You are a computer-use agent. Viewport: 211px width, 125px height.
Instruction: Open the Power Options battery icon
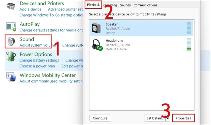[11, 57]
